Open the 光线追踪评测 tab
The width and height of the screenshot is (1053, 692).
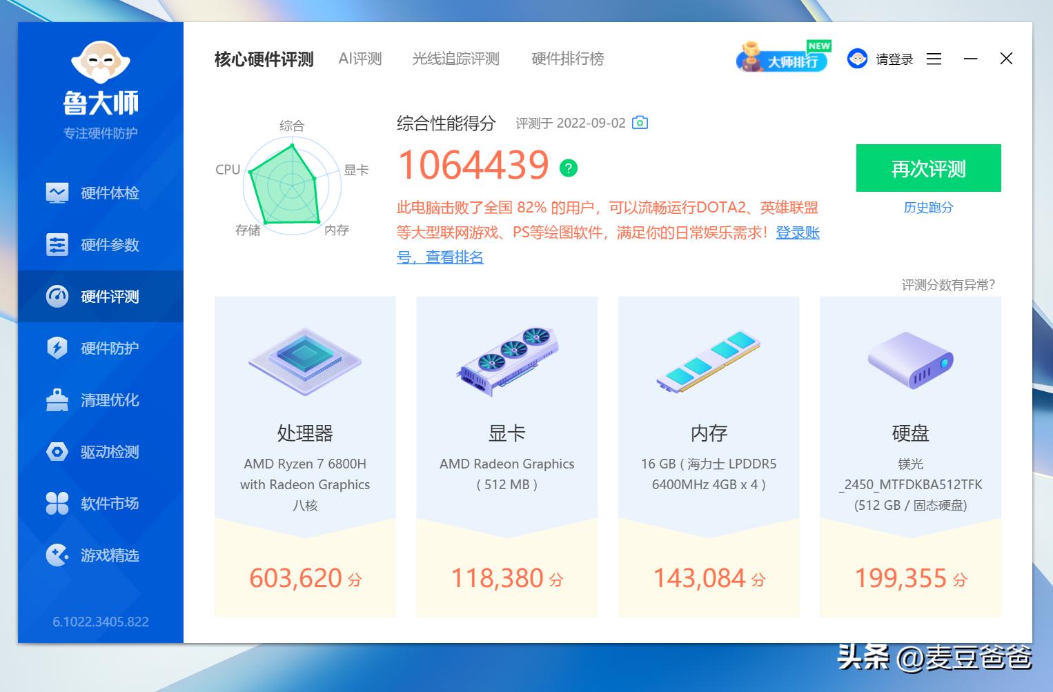coord(455,59)
